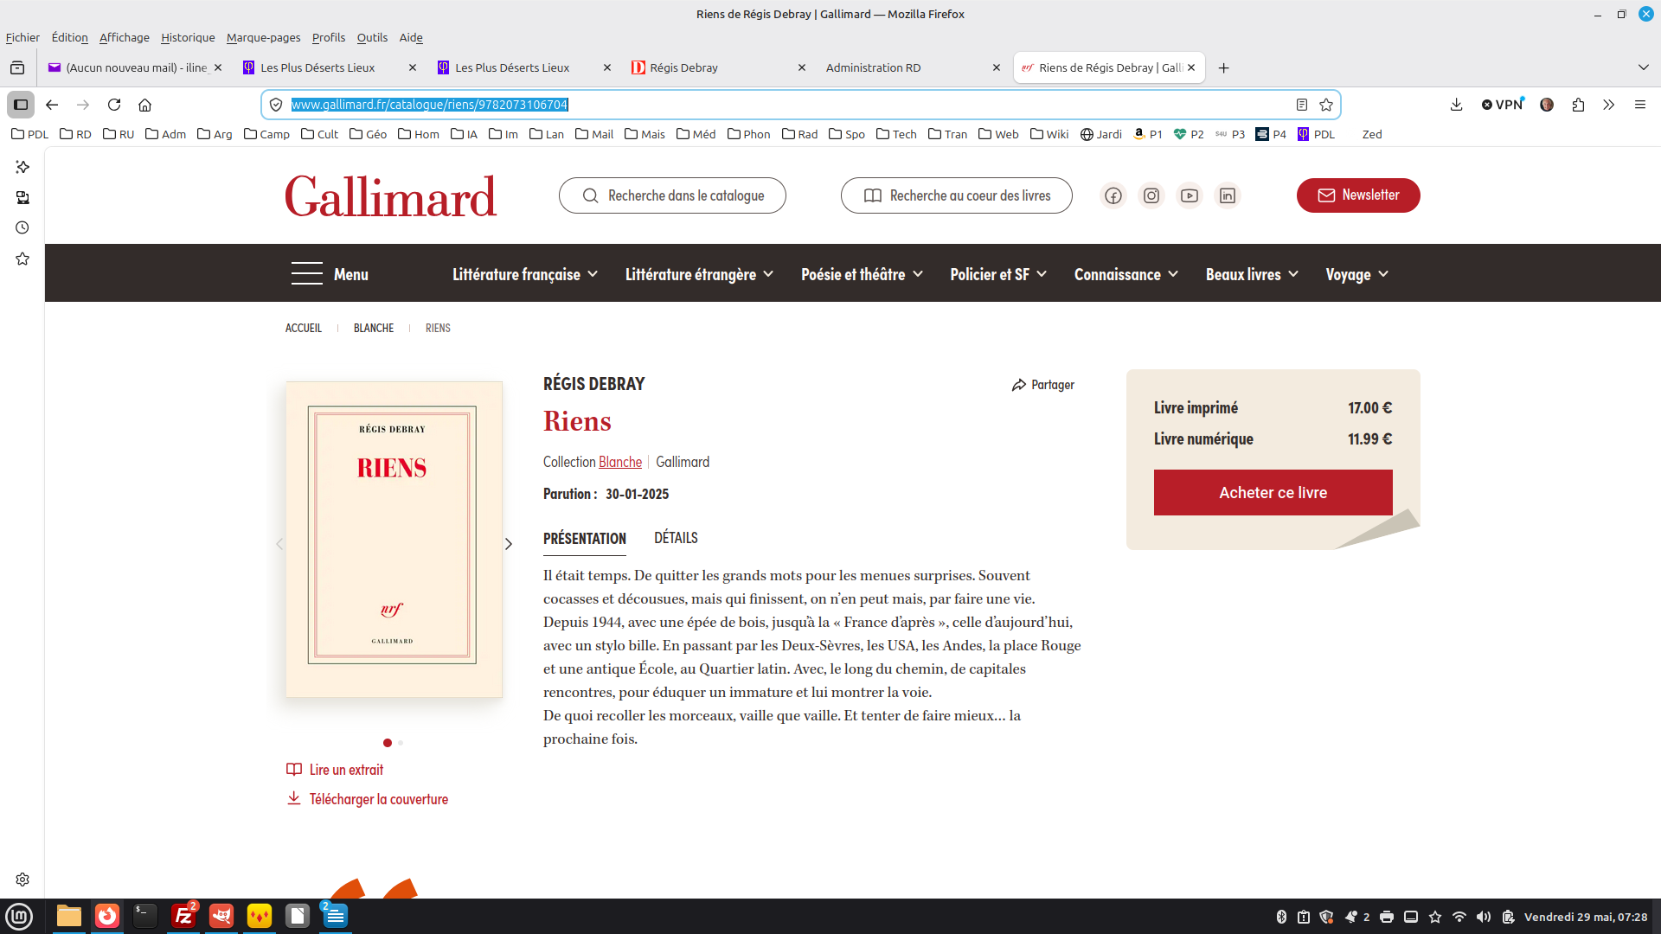Expand the Connaissance menu
This screenshot has width=1661, height=934.
click(x=1126, y=274)
